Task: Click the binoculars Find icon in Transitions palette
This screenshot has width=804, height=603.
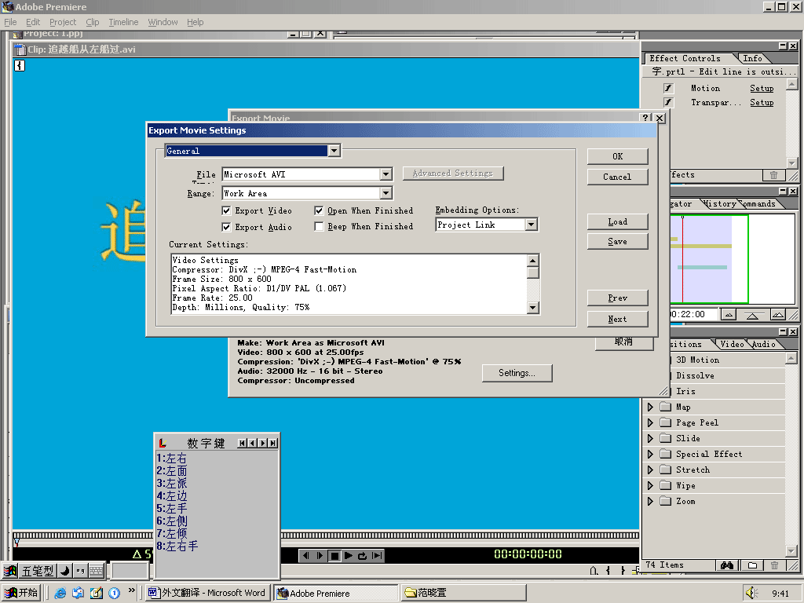Action: coord(726,565)
